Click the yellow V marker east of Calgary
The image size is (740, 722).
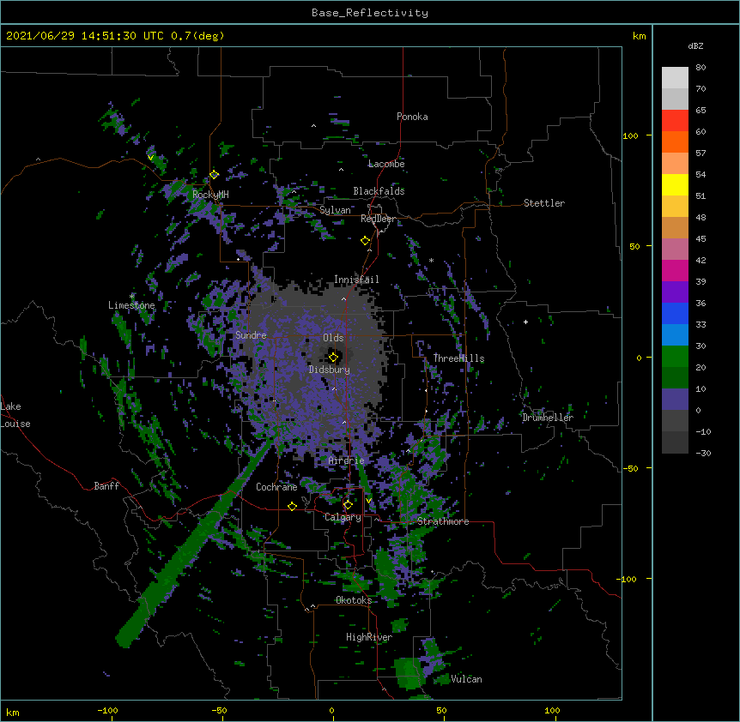coord(368,501)
